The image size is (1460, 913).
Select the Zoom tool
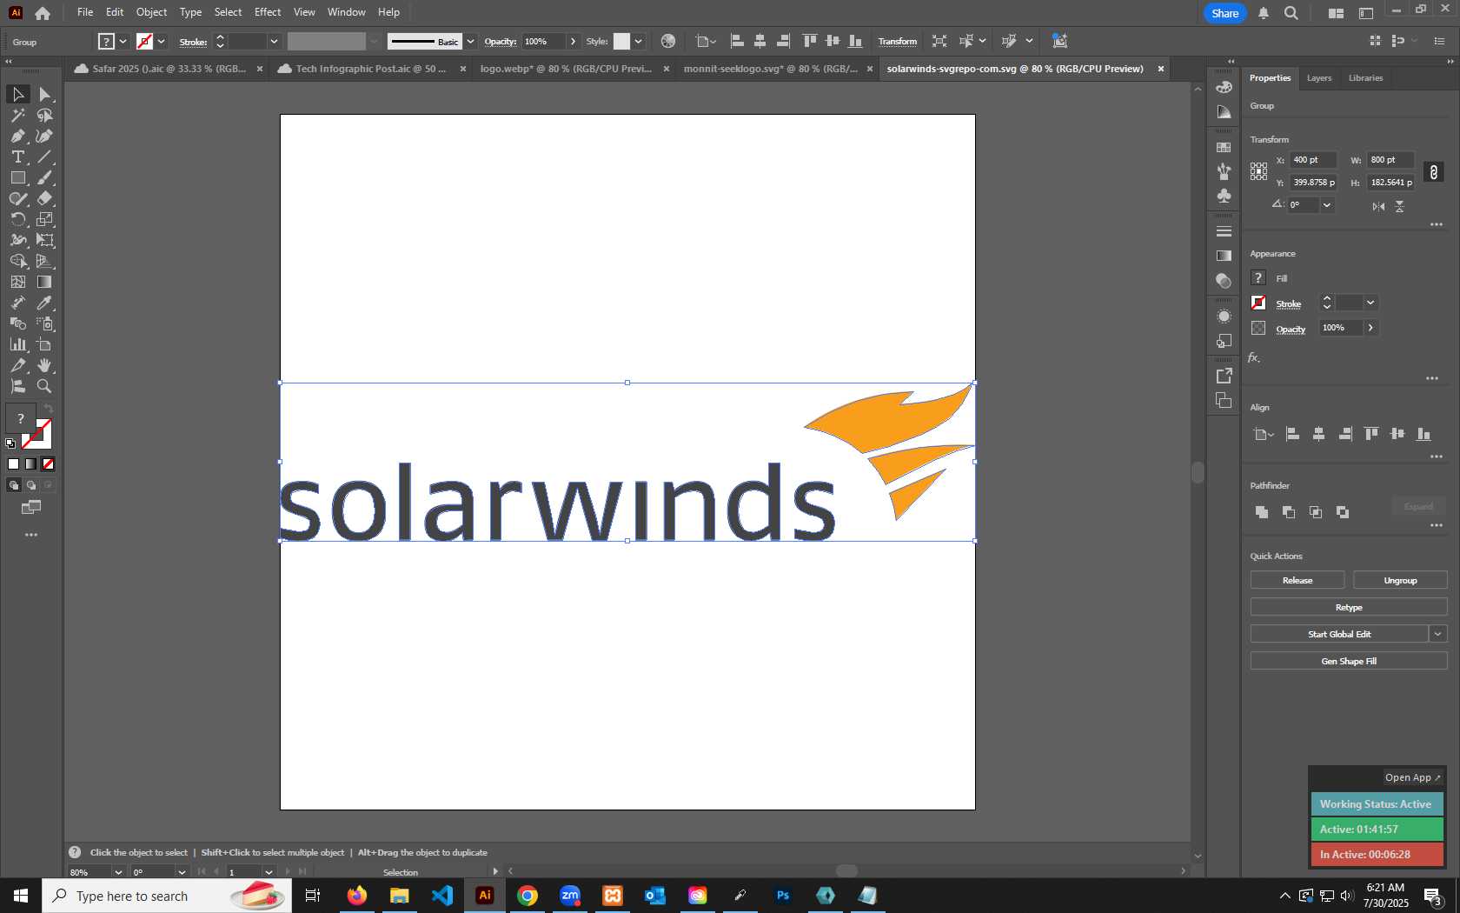click(x=45, y=386)
